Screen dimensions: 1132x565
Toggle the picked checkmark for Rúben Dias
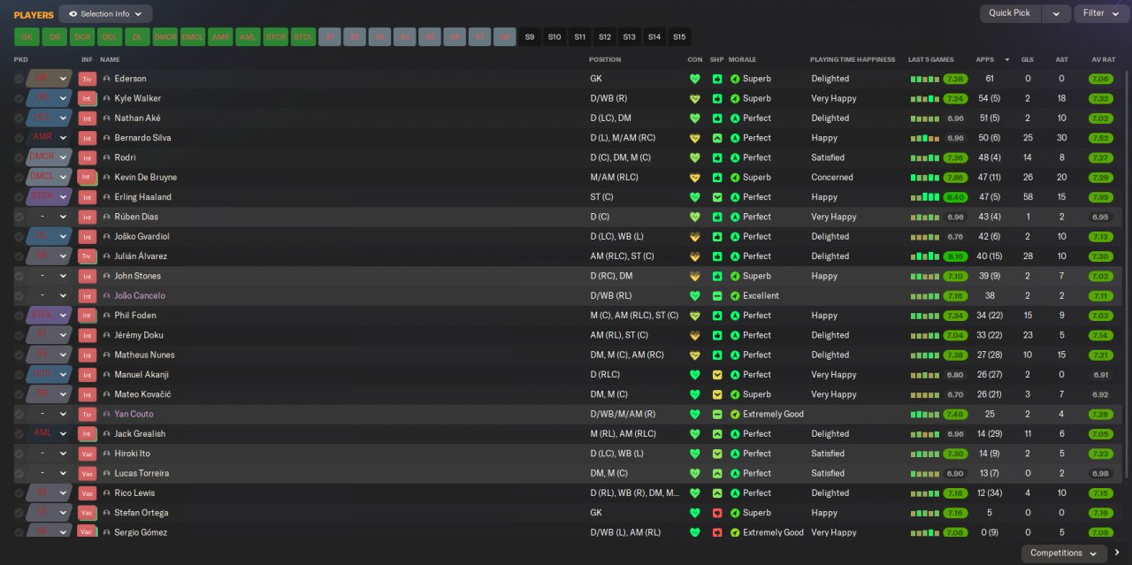tap(19, 217)
